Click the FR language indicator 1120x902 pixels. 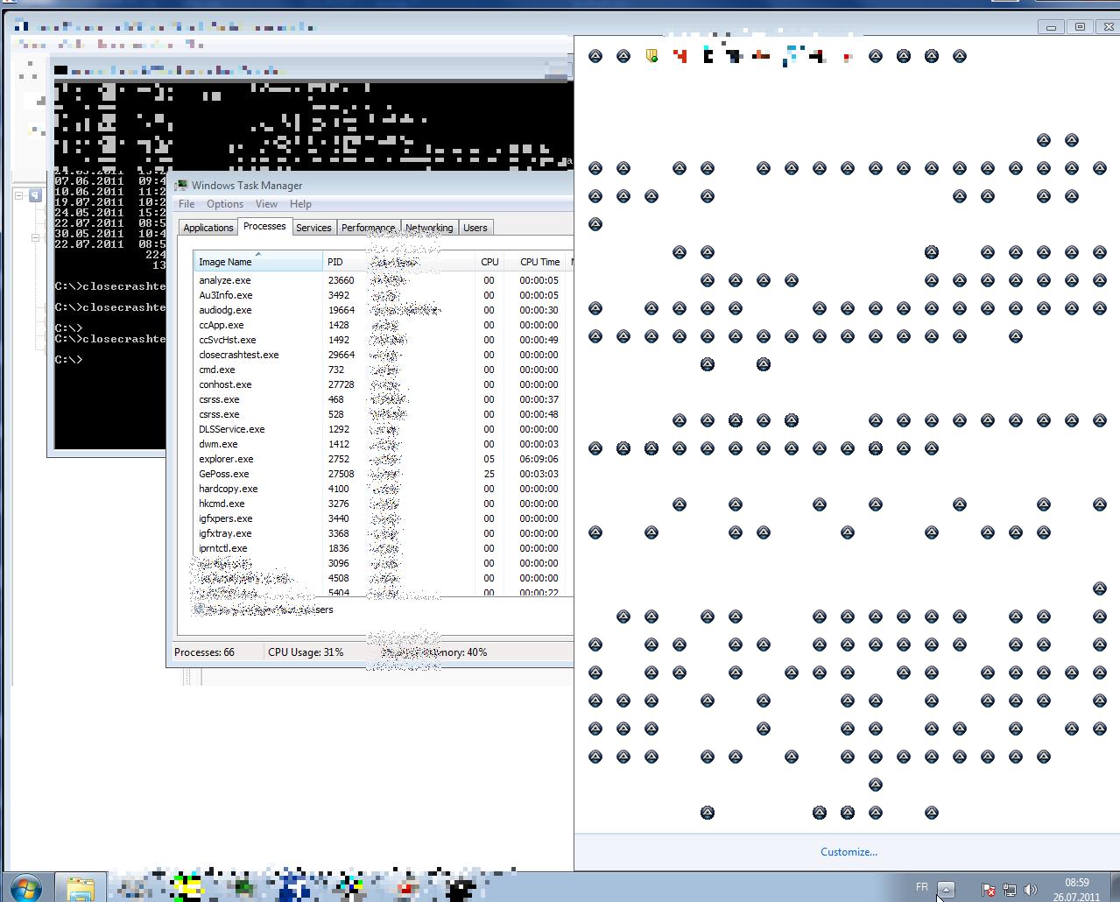click(x=922, y=887)
